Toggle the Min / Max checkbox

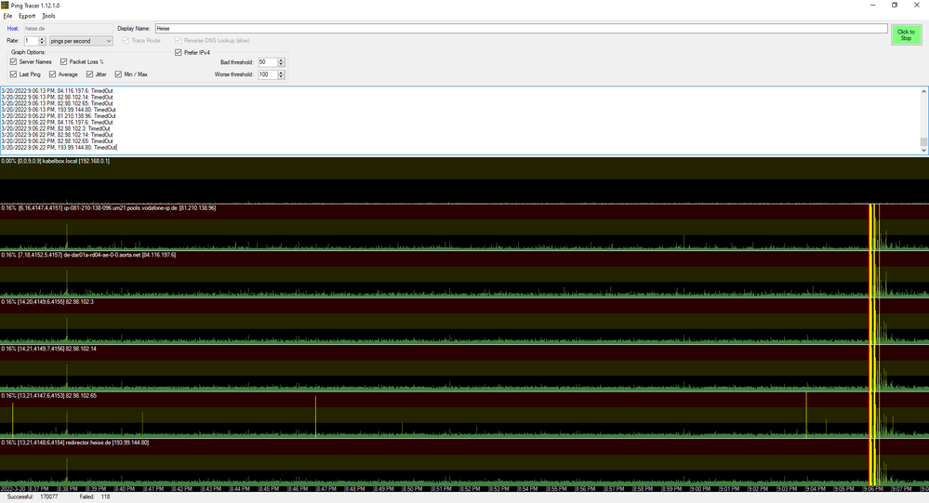[x=118, y=74]
